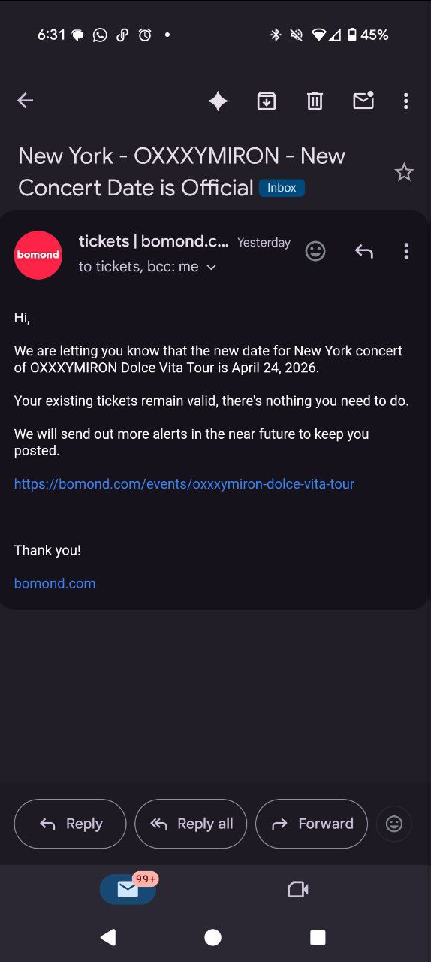The height and width of the screenshot is (962, 431).
Task: Open top bar more options menu
Action: pos(406,101)
